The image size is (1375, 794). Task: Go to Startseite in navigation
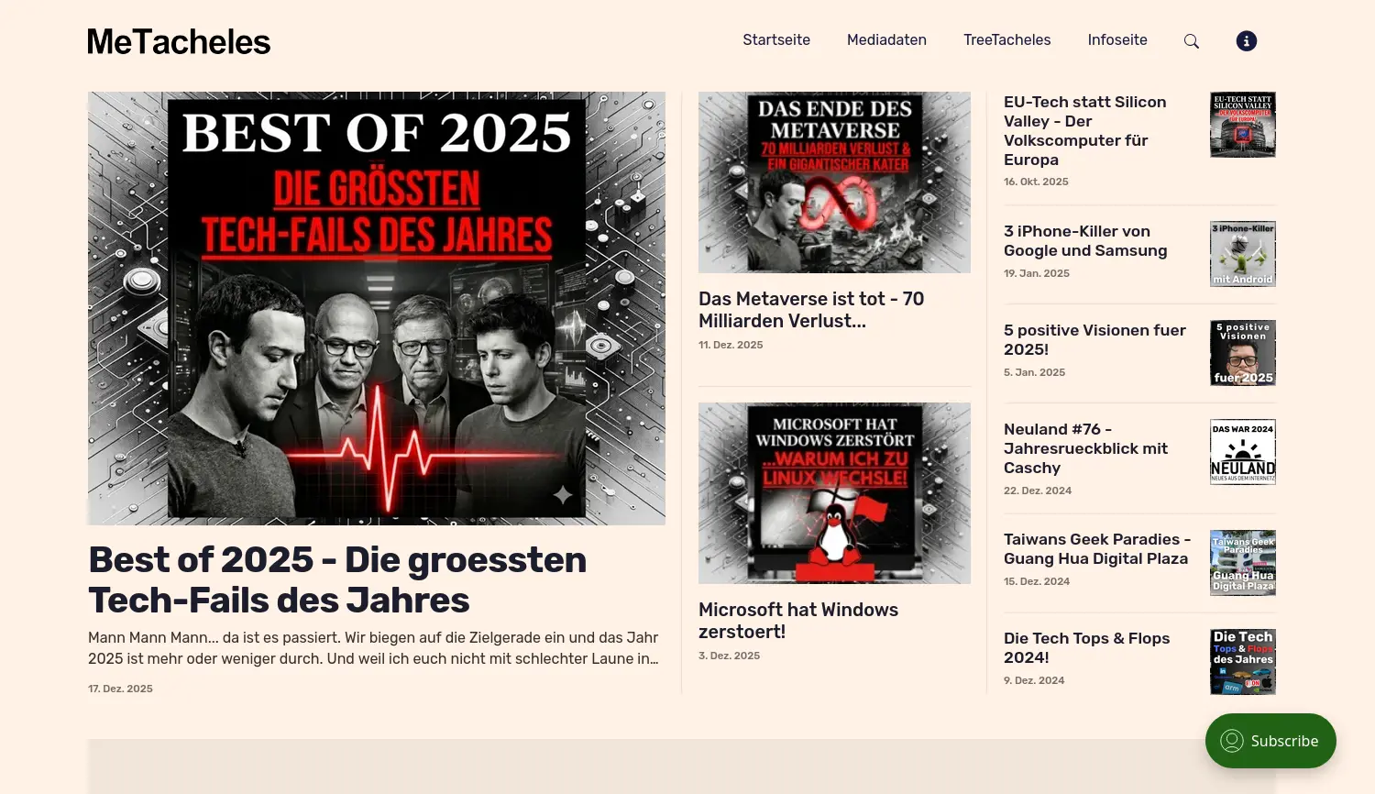776,40
